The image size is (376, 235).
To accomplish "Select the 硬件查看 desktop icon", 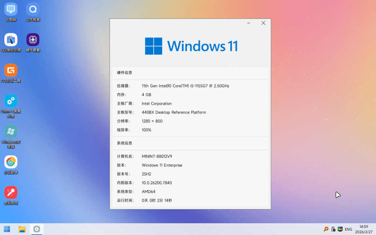I will click(x=33, y=43).
